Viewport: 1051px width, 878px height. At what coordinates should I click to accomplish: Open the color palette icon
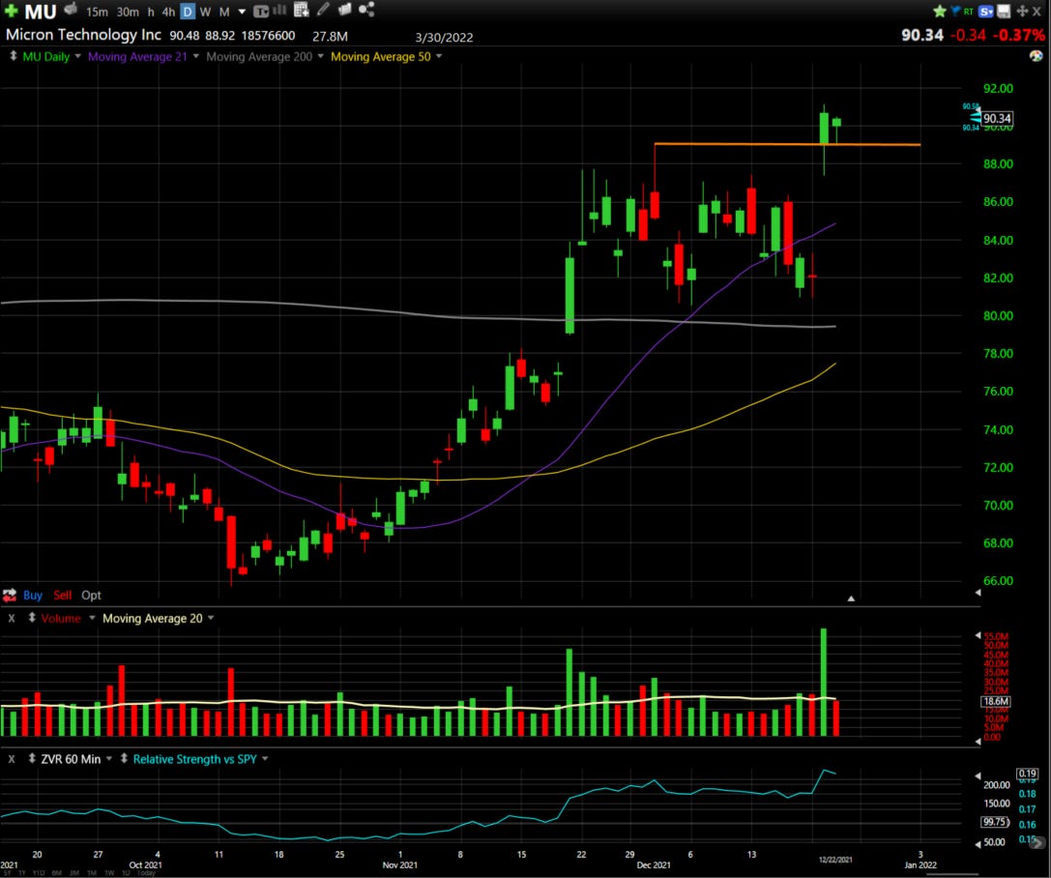point(1036,56)
